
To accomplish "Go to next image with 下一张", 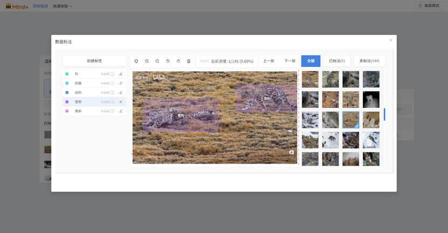I will point(290,61).
